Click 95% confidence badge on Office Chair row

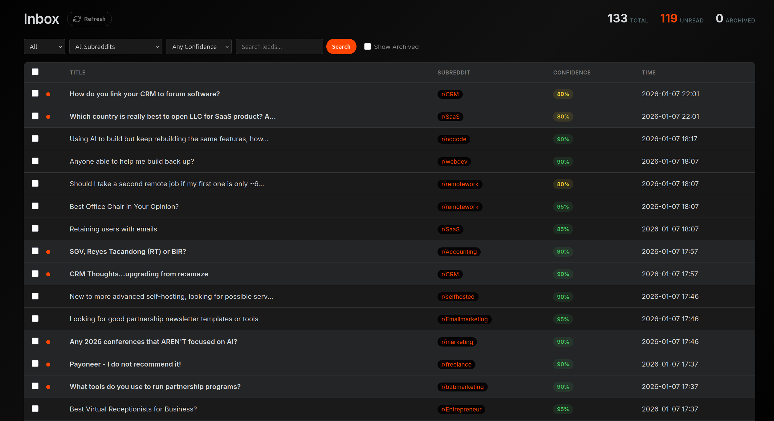coord(563,207)
